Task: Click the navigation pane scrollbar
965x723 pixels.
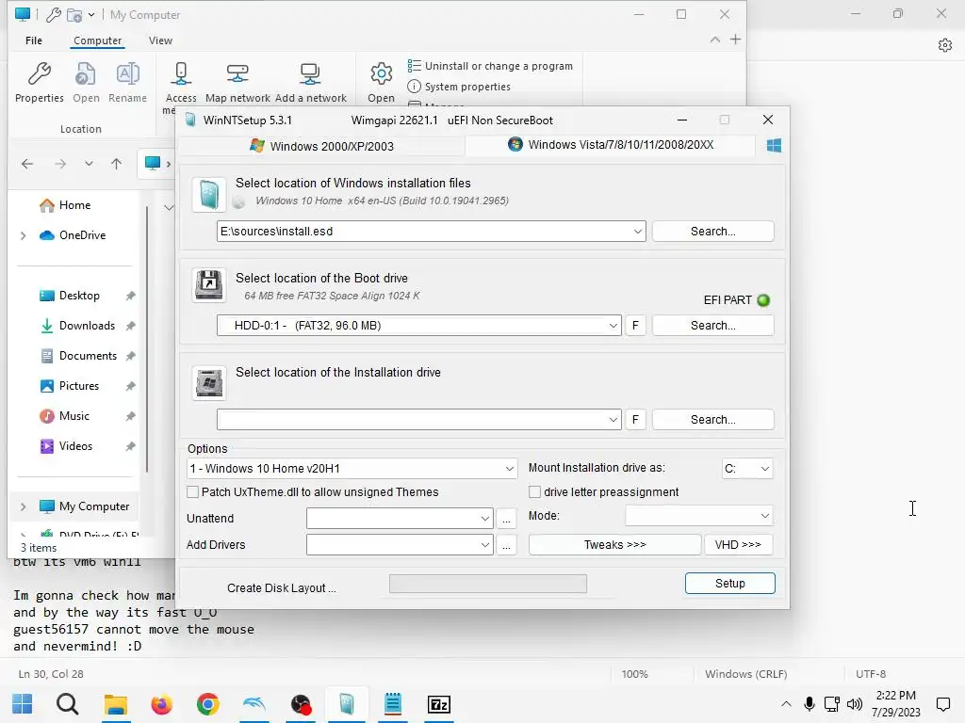Action: pos(147,339)
